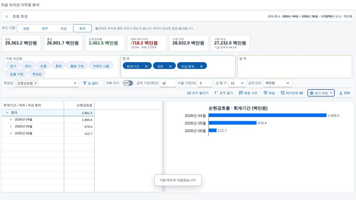Open the 표 행 수 dropdown
The image size is (356, 200).
[237, 83]
